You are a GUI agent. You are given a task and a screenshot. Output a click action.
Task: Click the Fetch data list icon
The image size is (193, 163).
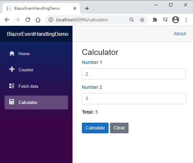[x=12, y=86]
